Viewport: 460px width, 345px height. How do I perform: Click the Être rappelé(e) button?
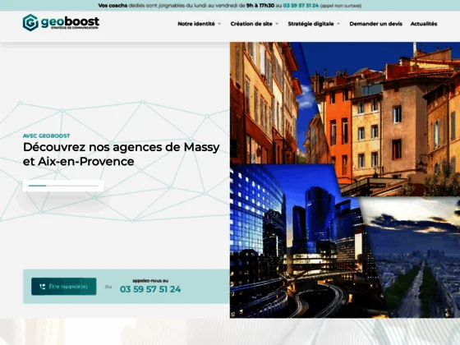[x=64, y=287]
